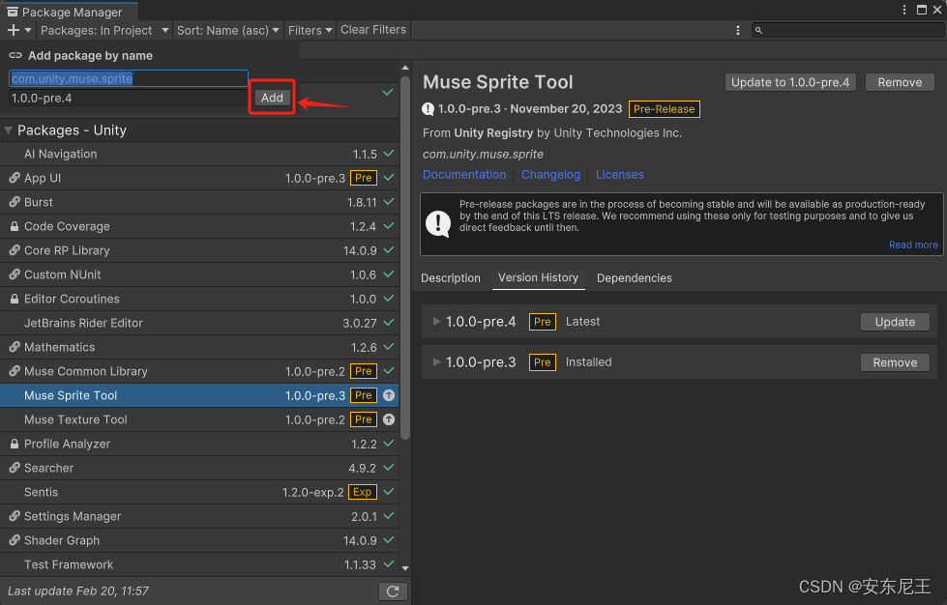Open the plus add-package menu
This screenshot has height=605, width=947.
click(18, 30)
